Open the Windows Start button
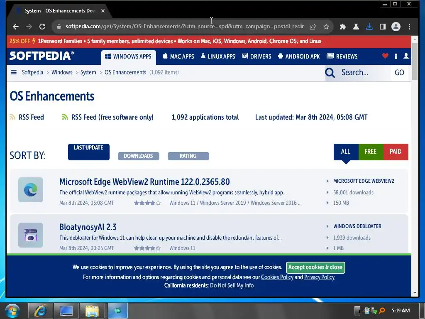This screenshot has height=319, width=425. click(x=12, y=311)
